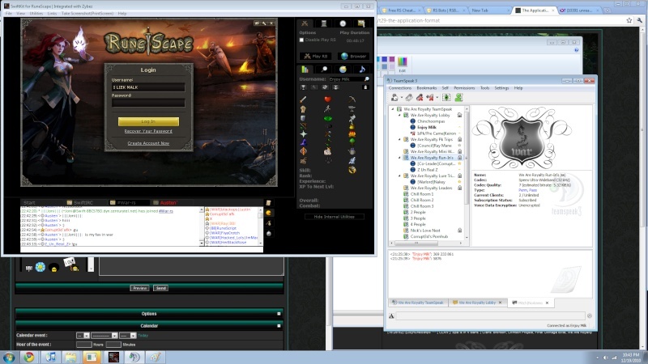Expand the Options section plus button
The width and height of the screenshot is (648, 364).
coord(279,314)
